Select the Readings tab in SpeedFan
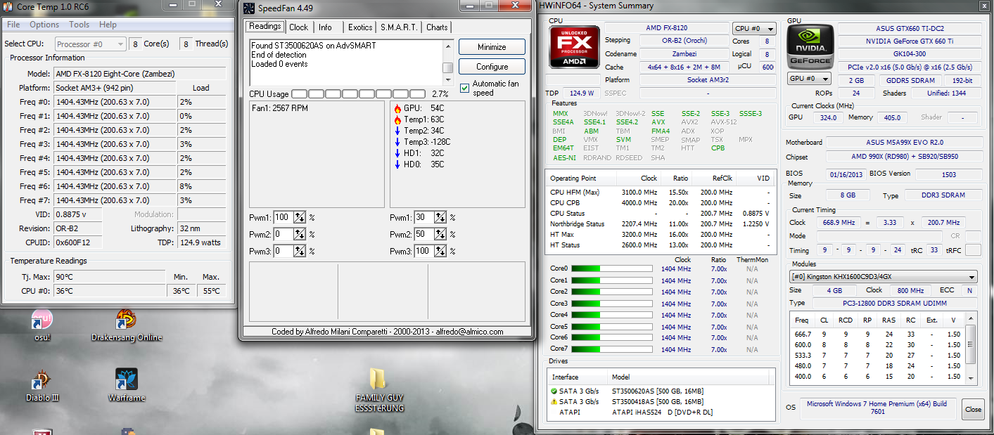The image size is (994, 435). pyautogui.click(x=265, y=27)
